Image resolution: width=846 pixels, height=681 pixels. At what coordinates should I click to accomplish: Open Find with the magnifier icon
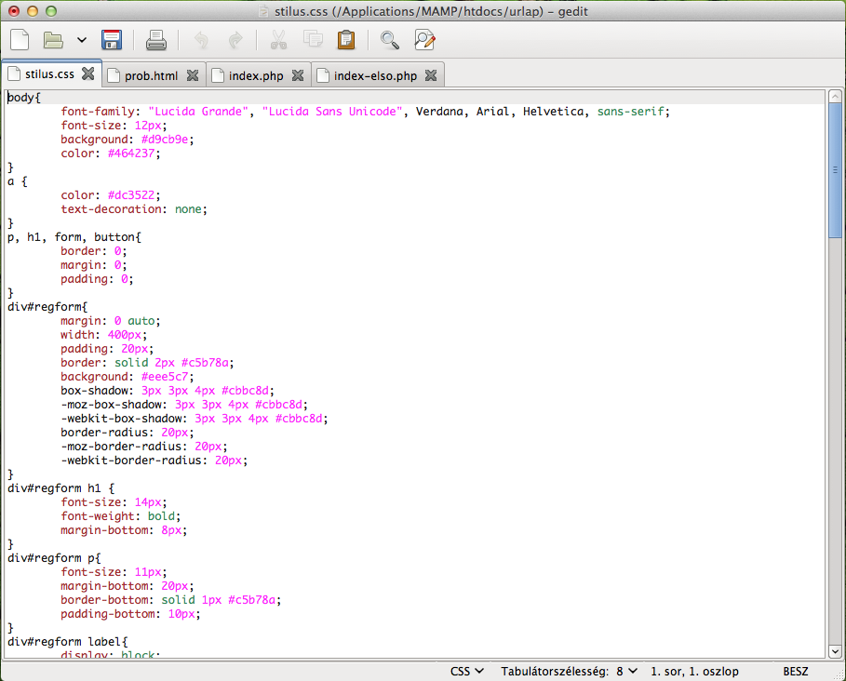click(x=390, y=40)
